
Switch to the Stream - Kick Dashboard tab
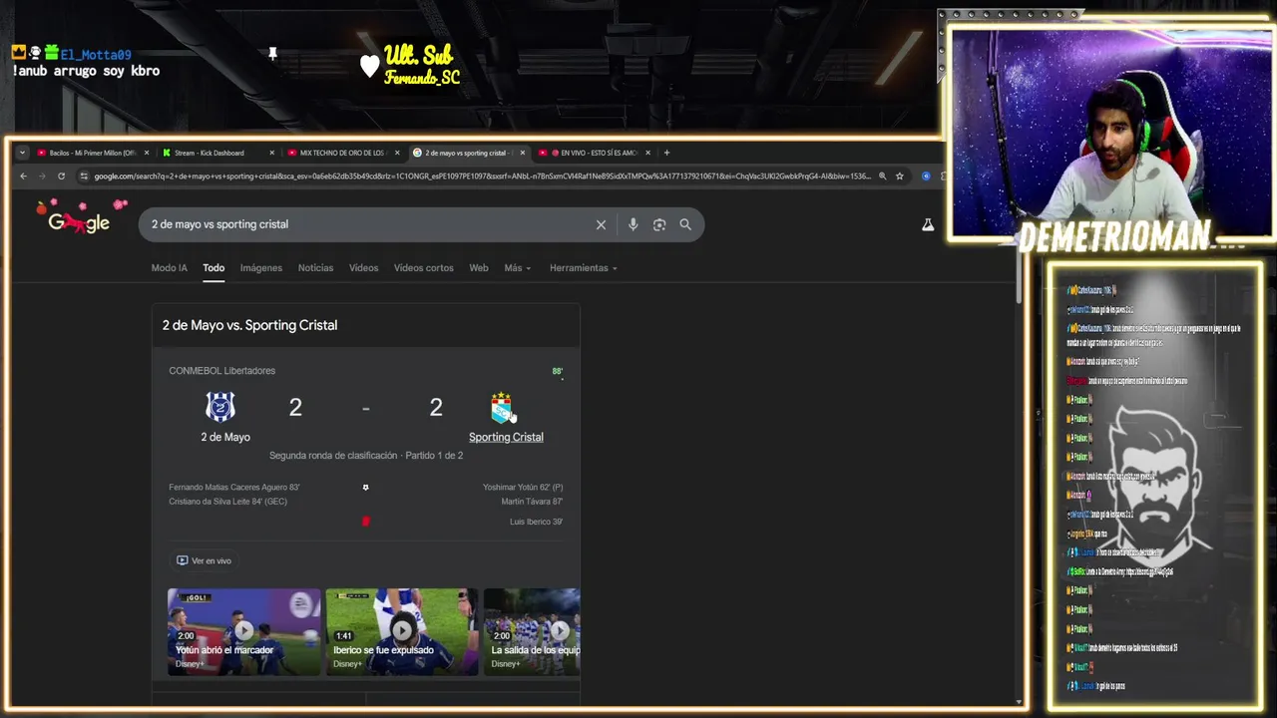[210, 153]
